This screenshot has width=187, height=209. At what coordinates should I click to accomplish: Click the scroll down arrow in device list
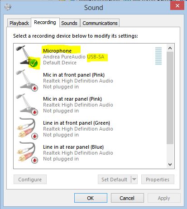170,165
